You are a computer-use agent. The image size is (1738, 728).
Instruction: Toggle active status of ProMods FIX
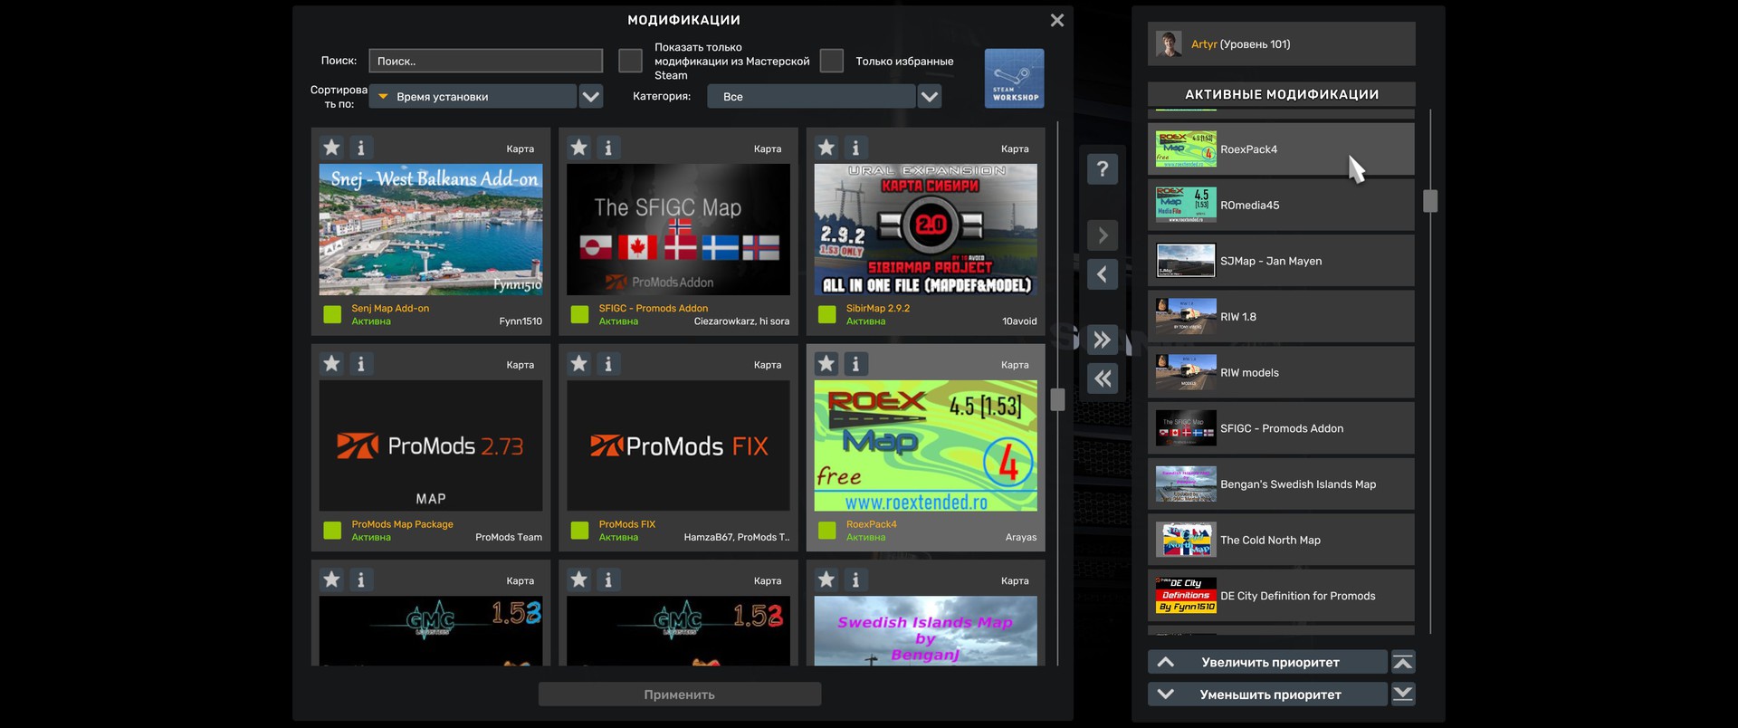point(580,531)
